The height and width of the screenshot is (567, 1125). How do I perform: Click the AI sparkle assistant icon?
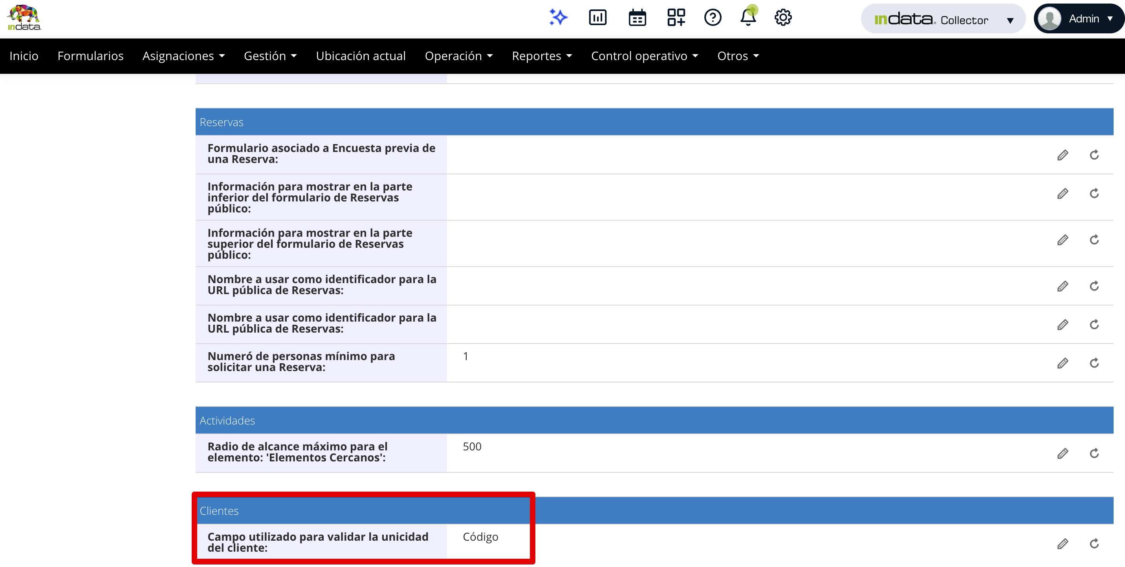point(558,17)
